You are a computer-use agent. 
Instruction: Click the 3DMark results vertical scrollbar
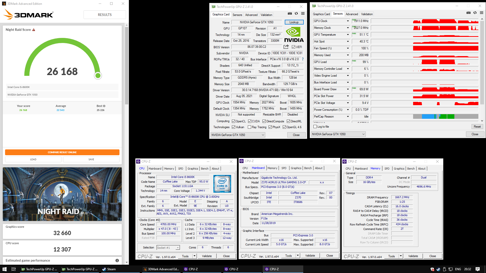tap(127, 66)
